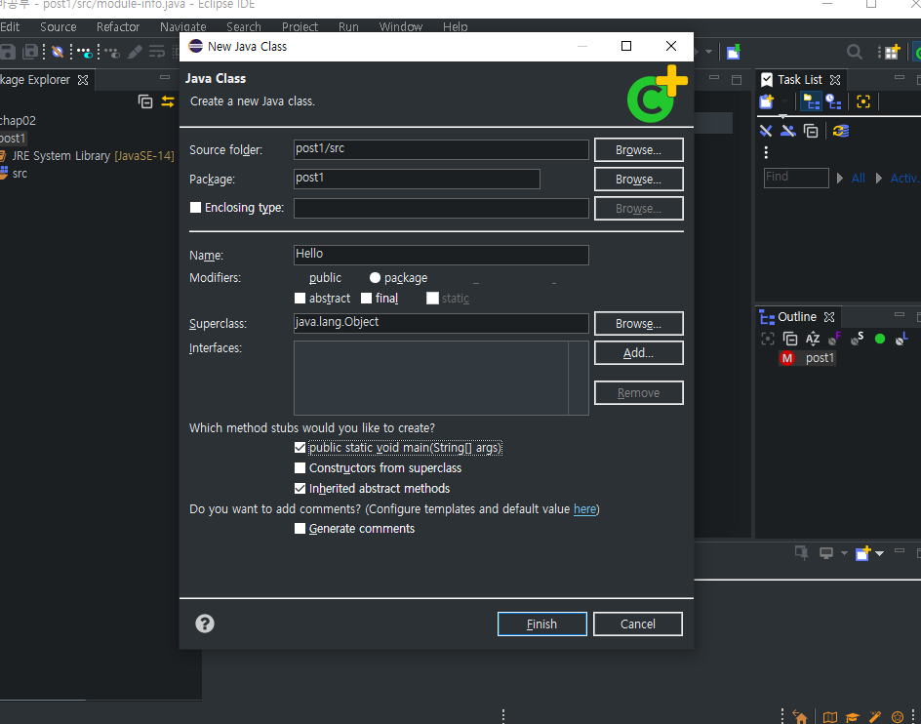Switch to the Outline tab
This screenshot has width=921, height=724.
(x=796, y=317)
